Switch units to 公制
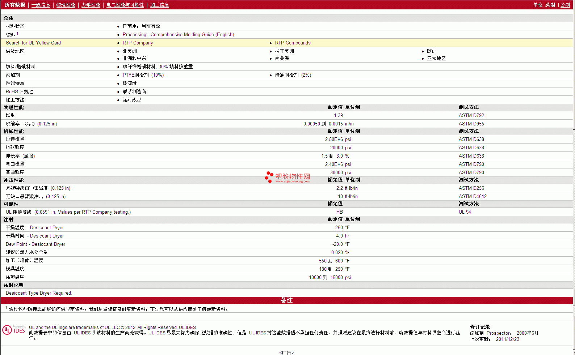575x355 pixels. 565,5
